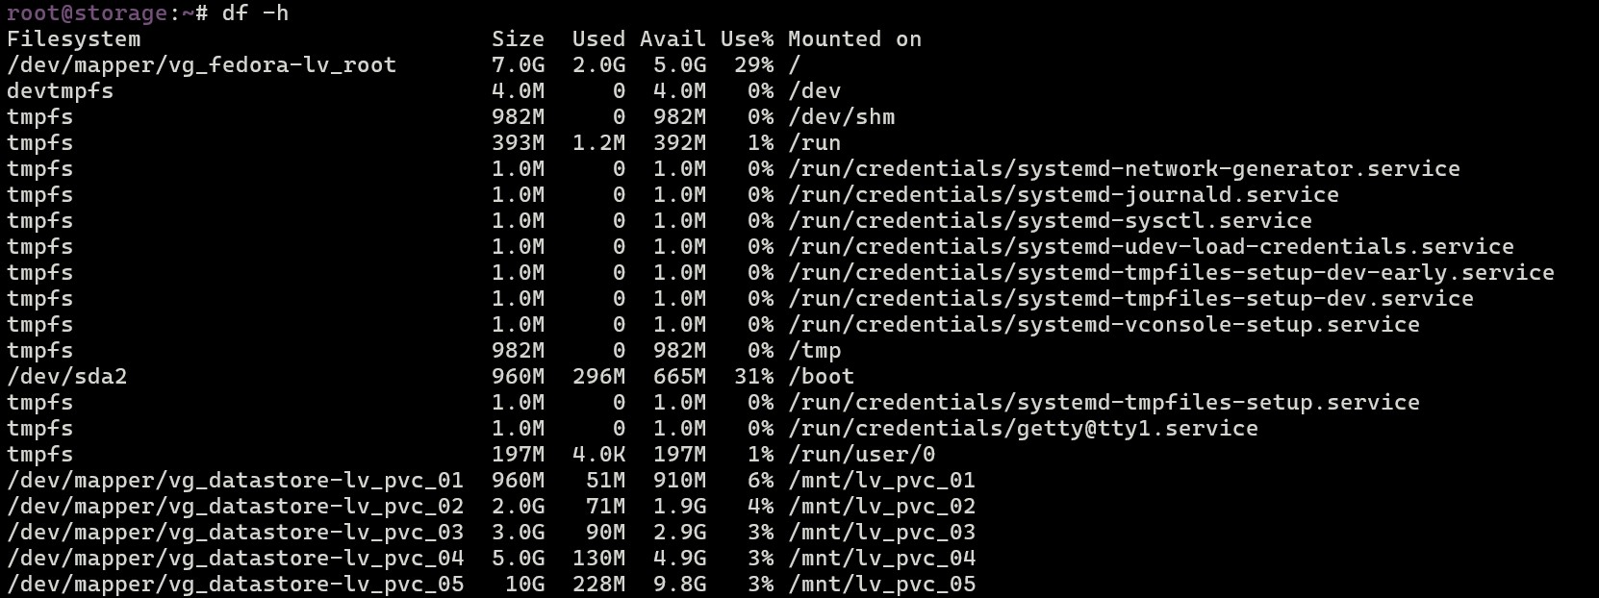This screenshot has height=598, width=1599.
Task: Click the systemd-vconsole-setup.service credentials path
Action: (x=1104, y=325)
